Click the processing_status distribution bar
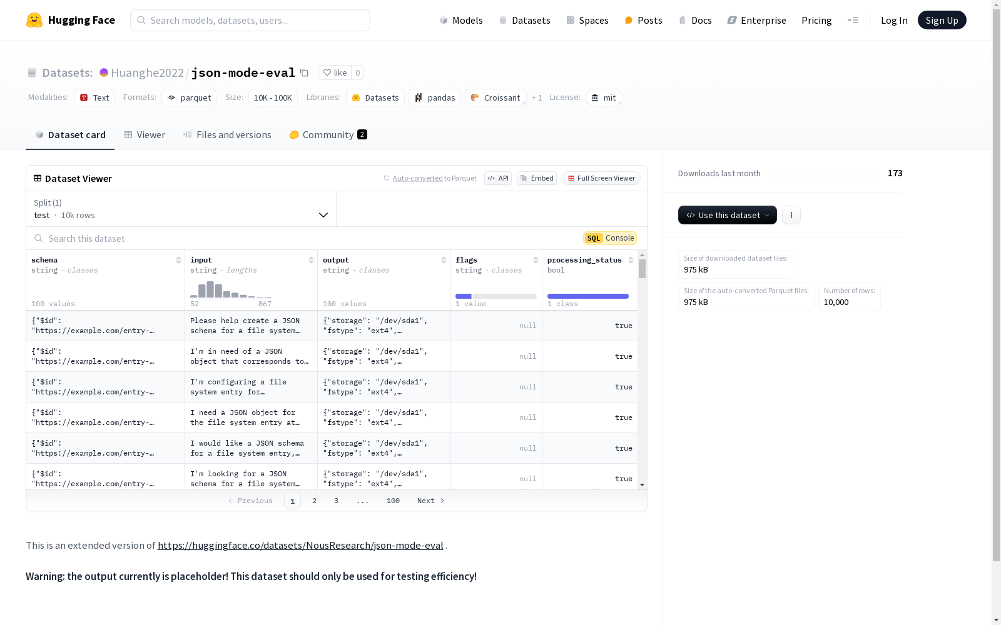The height and width of the screenshot is (625, 1001). (588, 296)
